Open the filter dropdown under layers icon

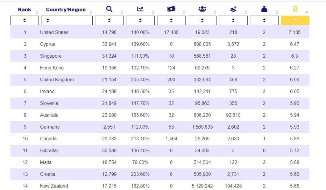click(233, 20)
